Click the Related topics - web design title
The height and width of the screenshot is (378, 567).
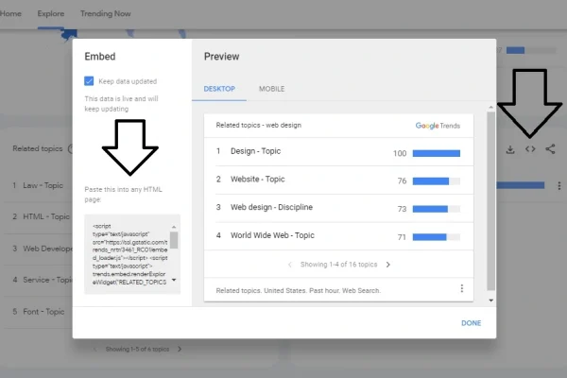tap(259, 125)
